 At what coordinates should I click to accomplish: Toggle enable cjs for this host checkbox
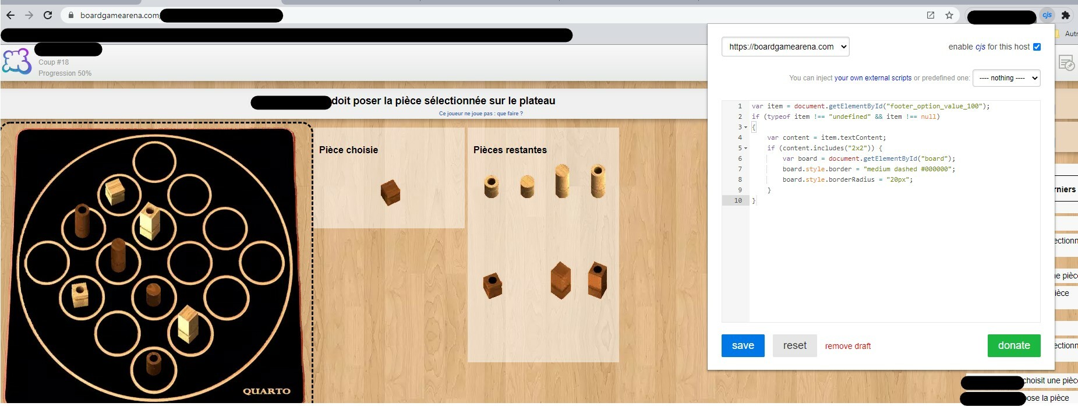tap(1037, 47)
